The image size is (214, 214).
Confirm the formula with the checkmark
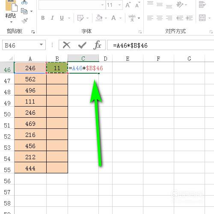pyautogui.click(x=82, y=45)
